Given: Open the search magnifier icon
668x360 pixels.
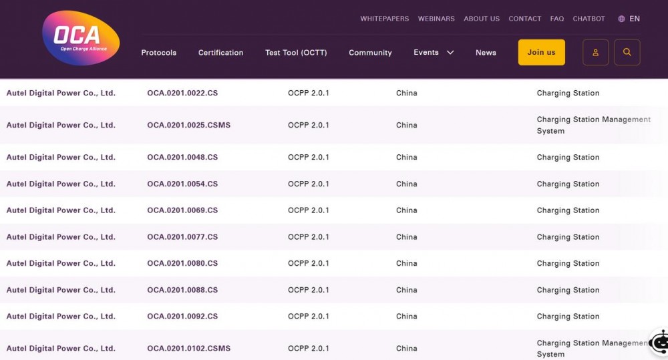Looking at the screenshot, I should (x=627, y=52).
